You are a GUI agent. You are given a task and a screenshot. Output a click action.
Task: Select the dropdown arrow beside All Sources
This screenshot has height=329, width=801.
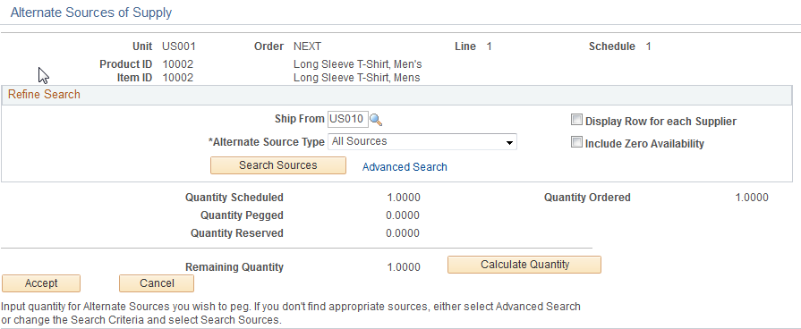(509, 142)
